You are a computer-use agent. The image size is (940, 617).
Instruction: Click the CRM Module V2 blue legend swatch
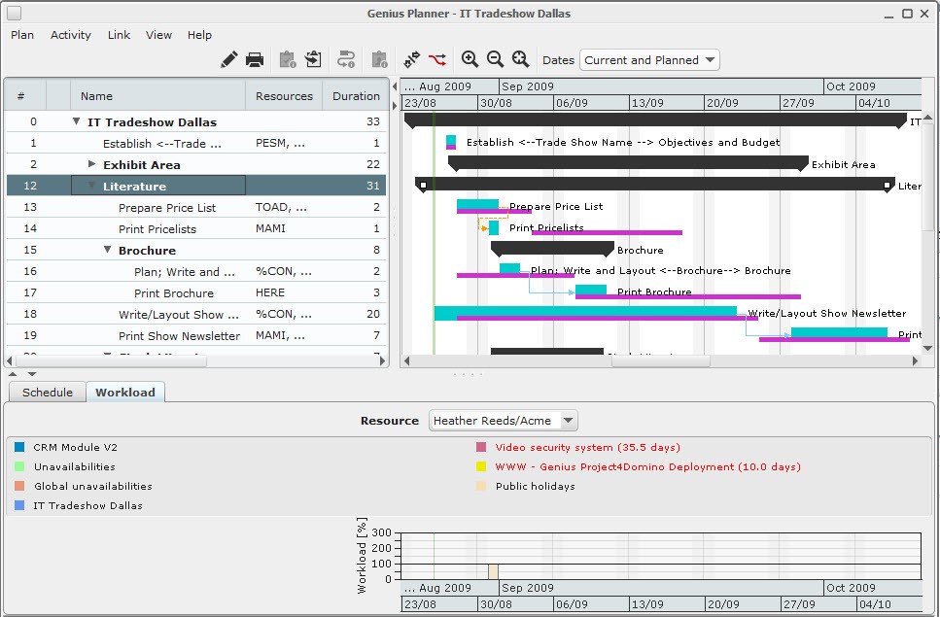pyautogui.click(x=19, y=448)
